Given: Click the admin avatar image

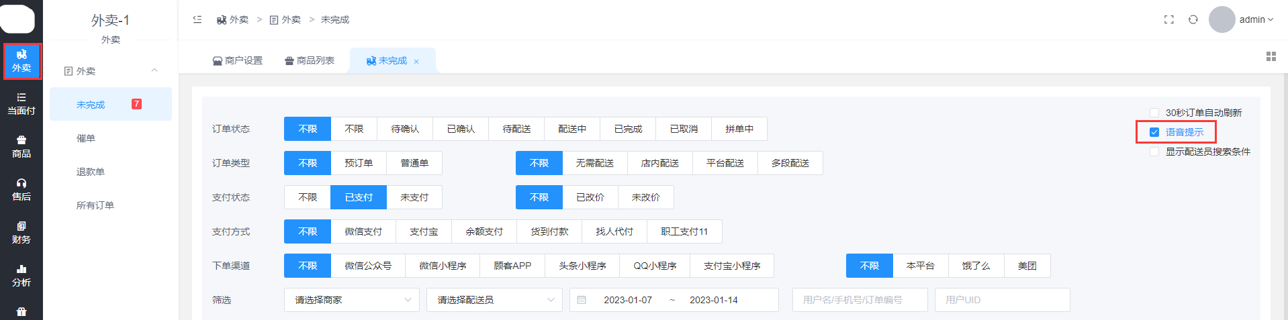Looking at the screenshot, I should click(1222, 19).
